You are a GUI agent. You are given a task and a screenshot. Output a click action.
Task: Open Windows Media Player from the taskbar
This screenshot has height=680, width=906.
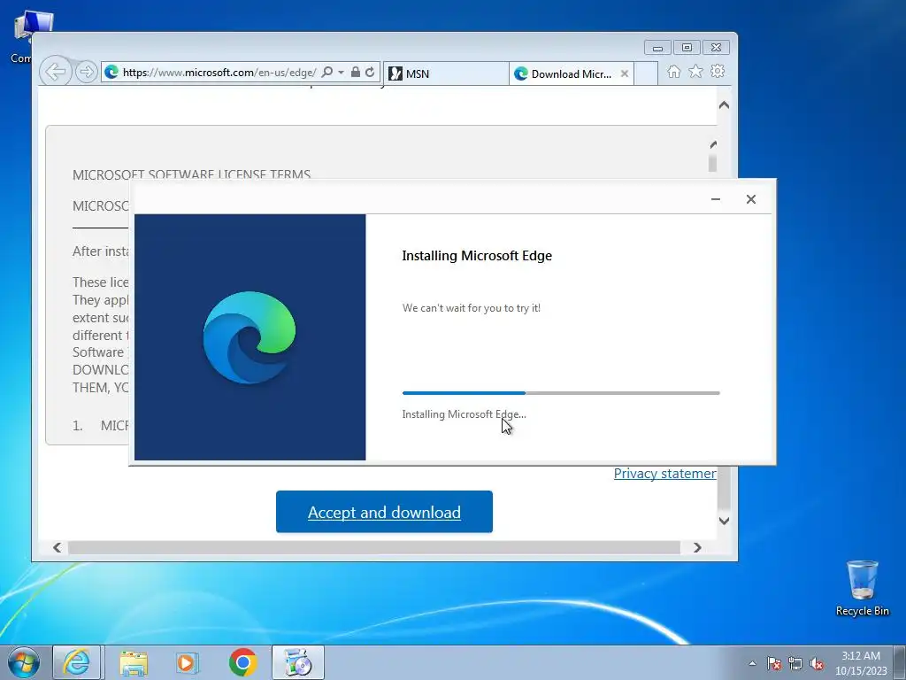coord(188,662)
